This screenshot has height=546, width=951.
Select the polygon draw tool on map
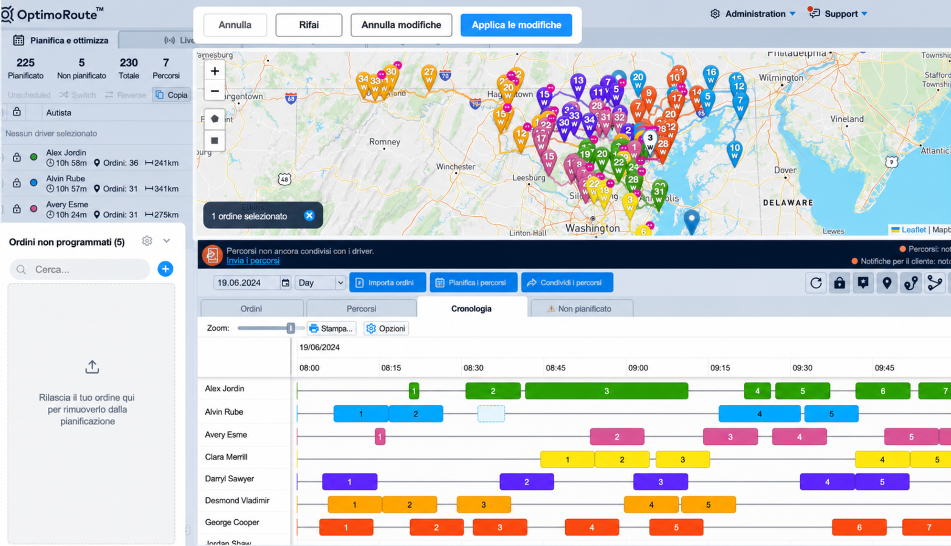(215, 119)
